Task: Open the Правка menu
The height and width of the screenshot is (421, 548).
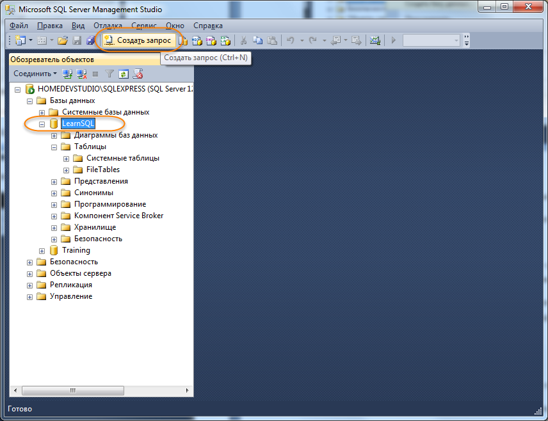Action: pyautogui.click(x=50, y=26)
